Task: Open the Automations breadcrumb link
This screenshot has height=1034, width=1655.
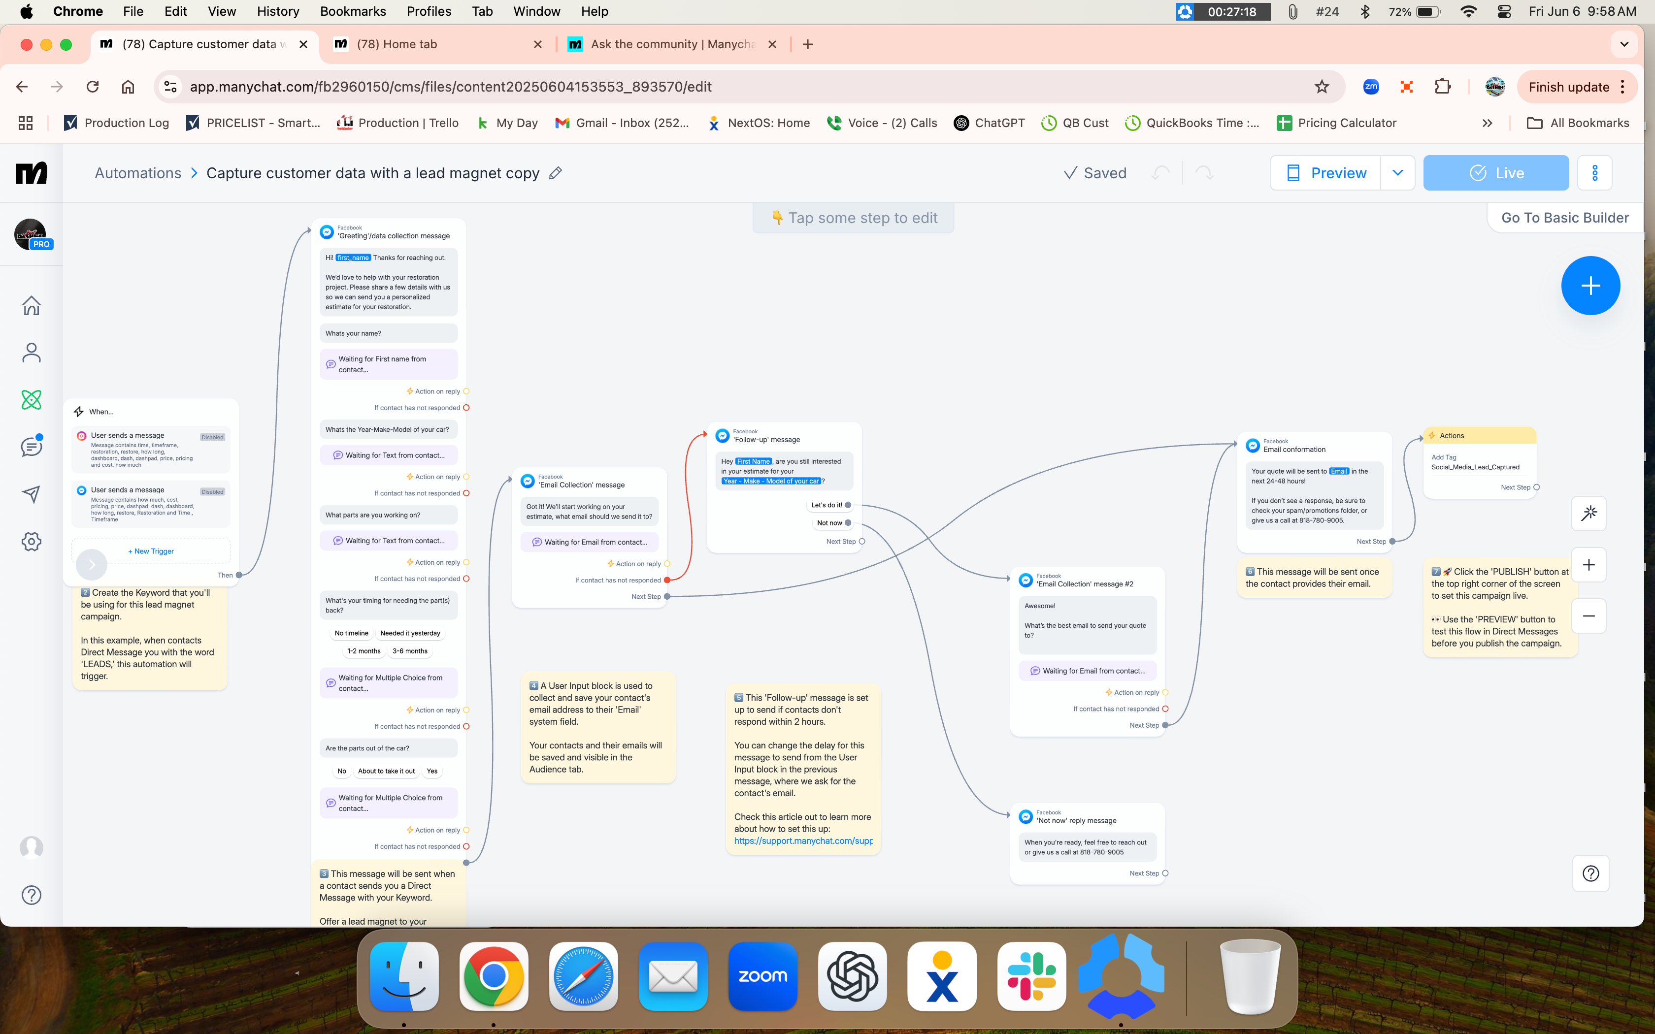Action: (137, 173)
